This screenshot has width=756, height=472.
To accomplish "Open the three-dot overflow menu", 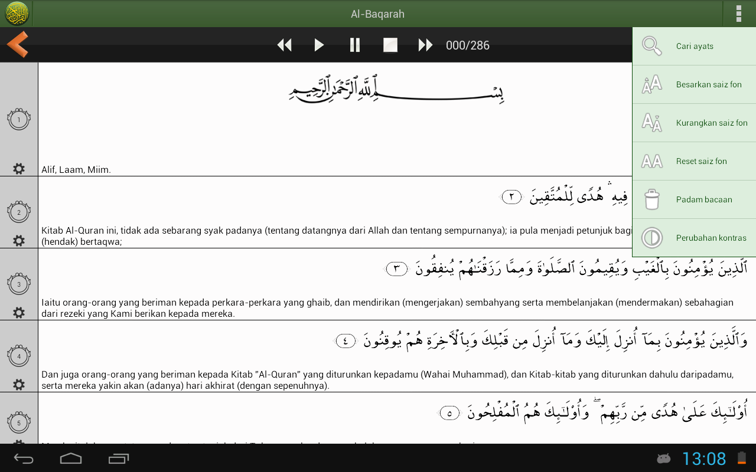I will coord(739,14).
